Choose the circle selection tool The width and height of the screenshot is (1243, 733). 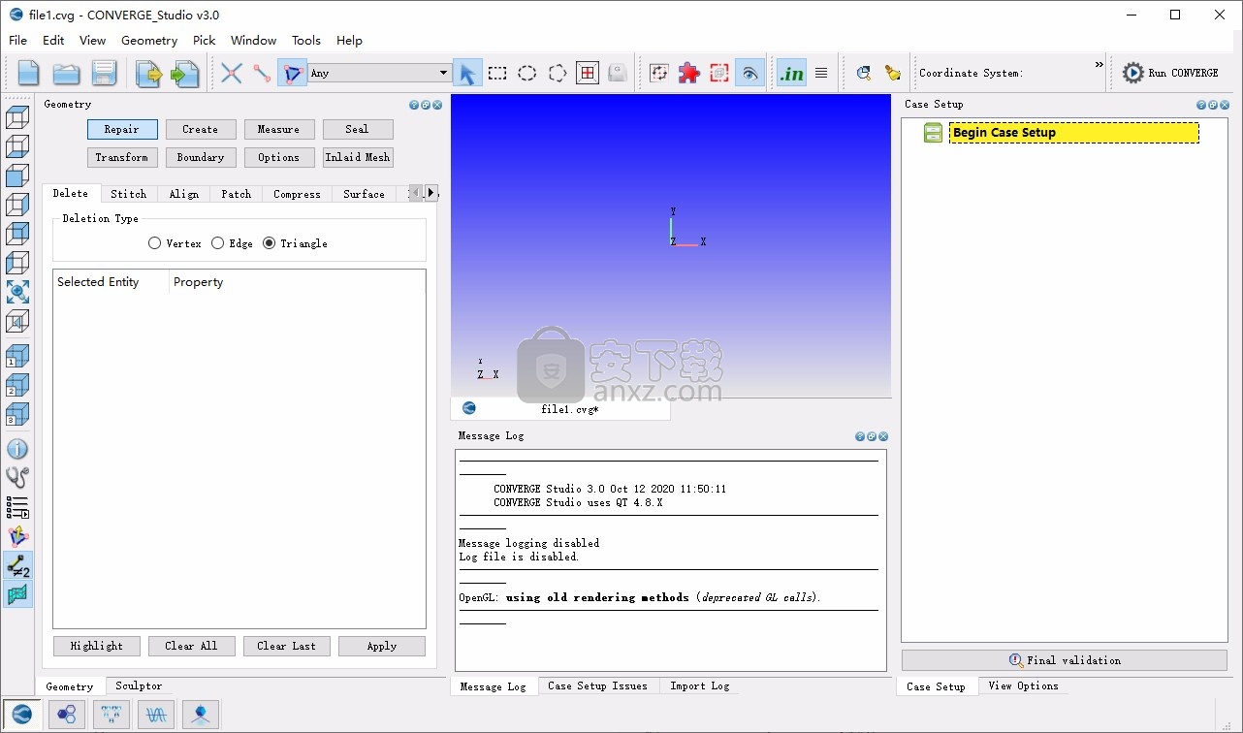527,73
